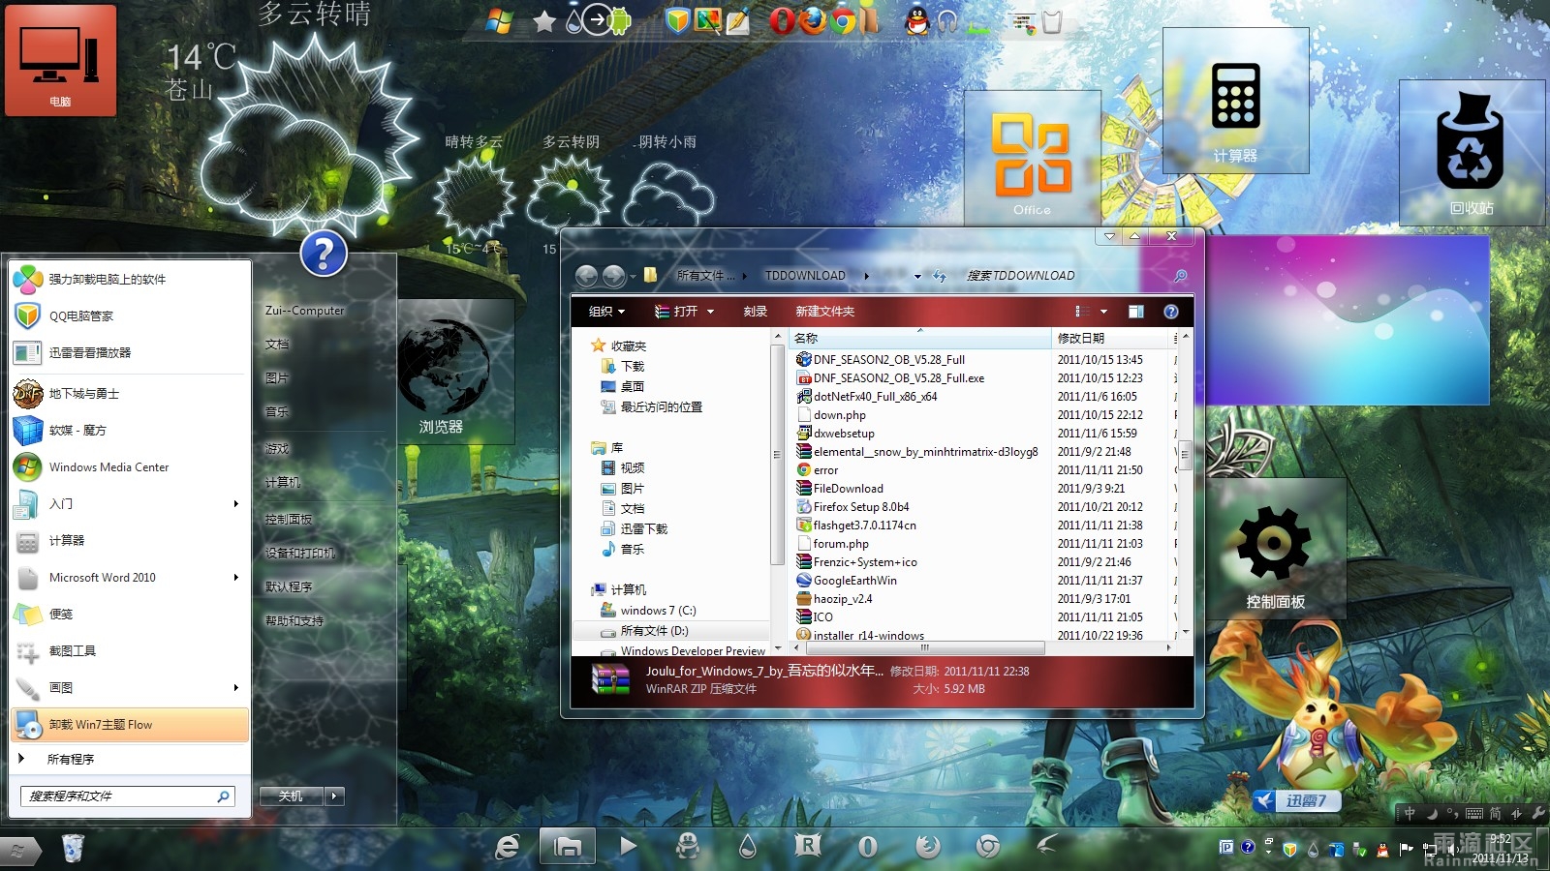Select file haozip_v2.4
The width and height of the screenshot is (1550, 871).
pos(843,598)
